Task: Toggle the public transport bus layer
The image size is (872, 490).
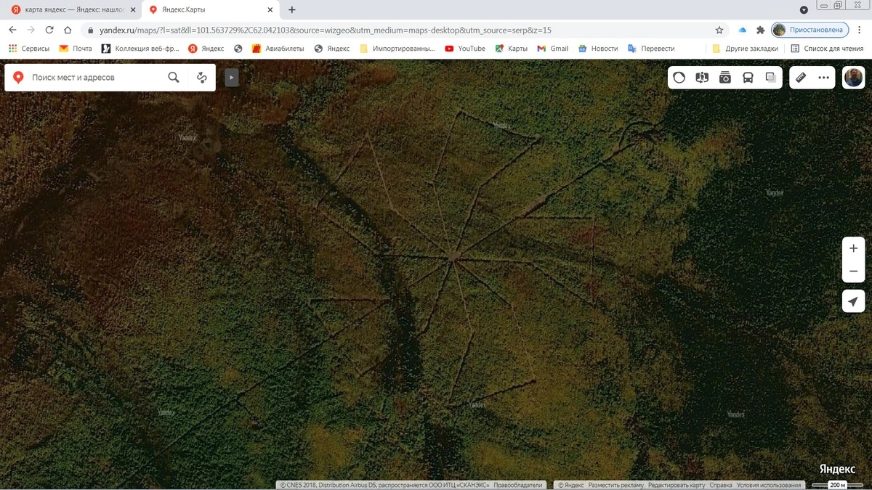Action: [x=748, y=78]
